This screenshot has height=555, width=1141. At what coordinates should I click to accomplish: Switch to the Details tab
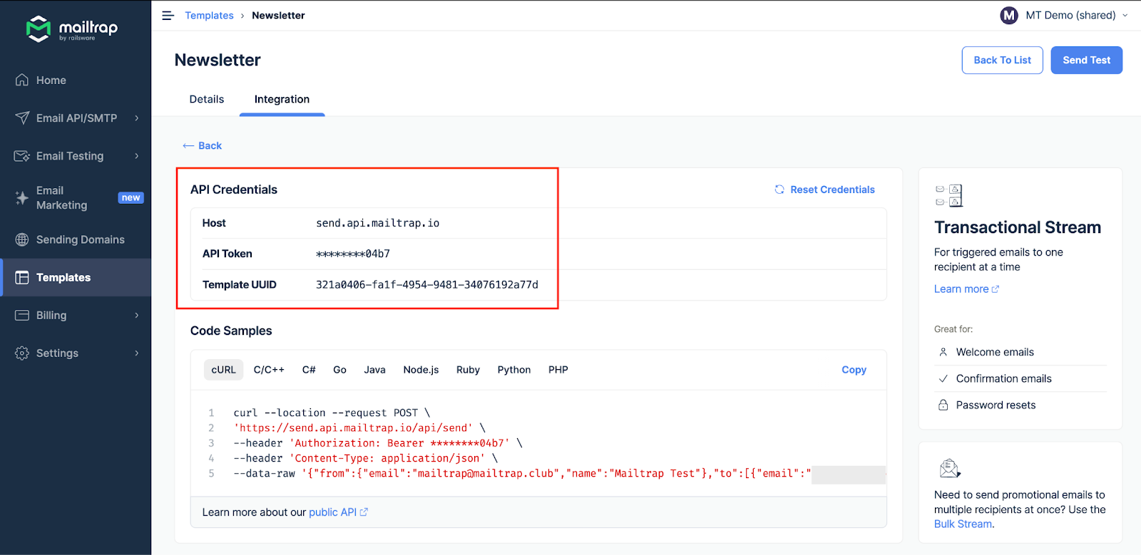click(x=207, y=99)
